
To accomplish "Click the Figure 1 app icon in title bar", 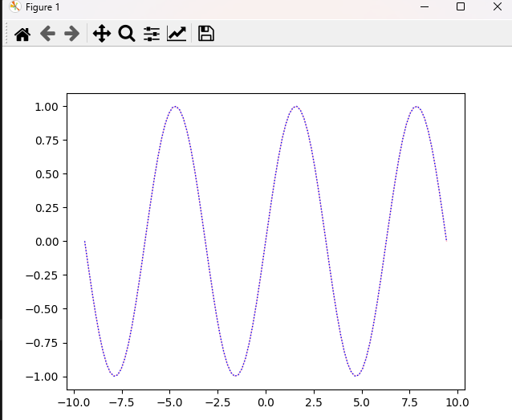I will coord(14,7).
